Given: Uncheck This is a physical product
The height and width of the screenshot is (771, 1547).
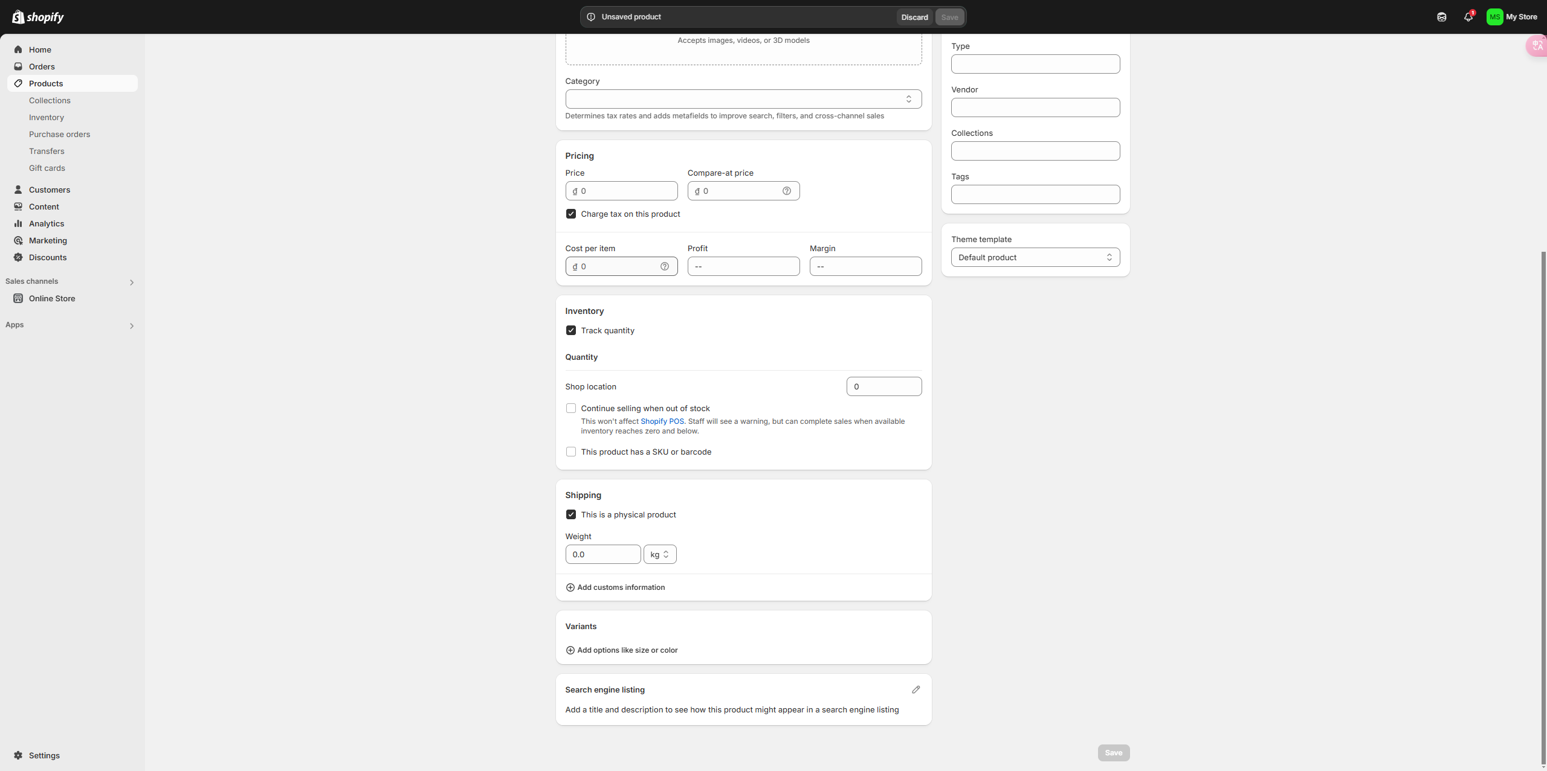Looking at the screenshot, I should pos(571,514).
